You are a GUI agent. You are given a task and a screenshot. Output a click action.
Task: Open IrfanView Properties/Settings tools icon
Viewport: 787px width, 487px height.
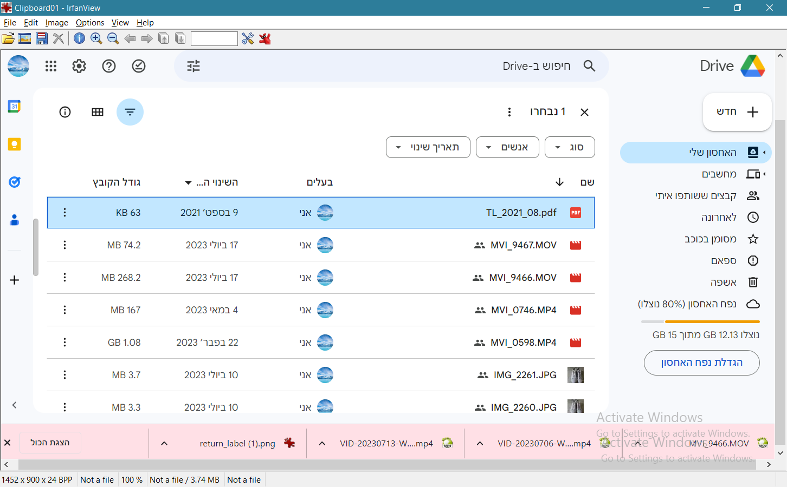pyautogui.click(x=248, y=38)
